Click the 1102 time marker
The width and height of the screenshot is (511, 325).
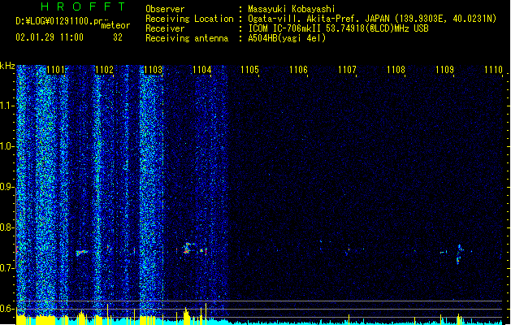tap(104, 70)
